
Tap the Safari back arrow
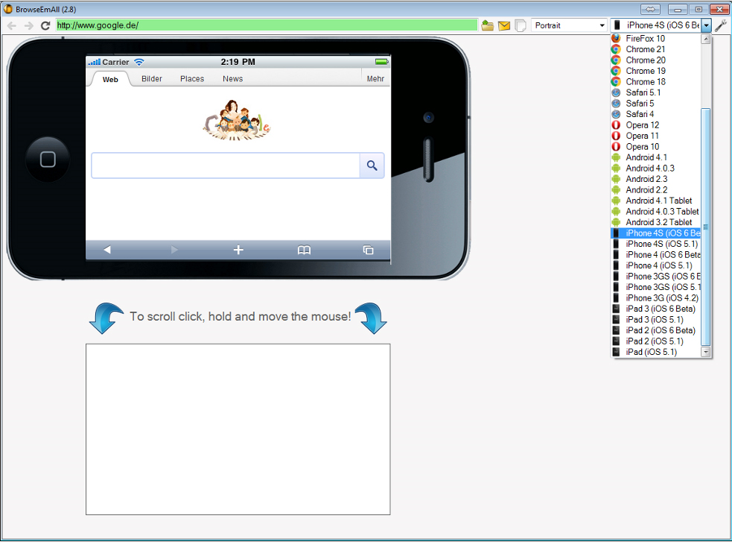[107, 250]
